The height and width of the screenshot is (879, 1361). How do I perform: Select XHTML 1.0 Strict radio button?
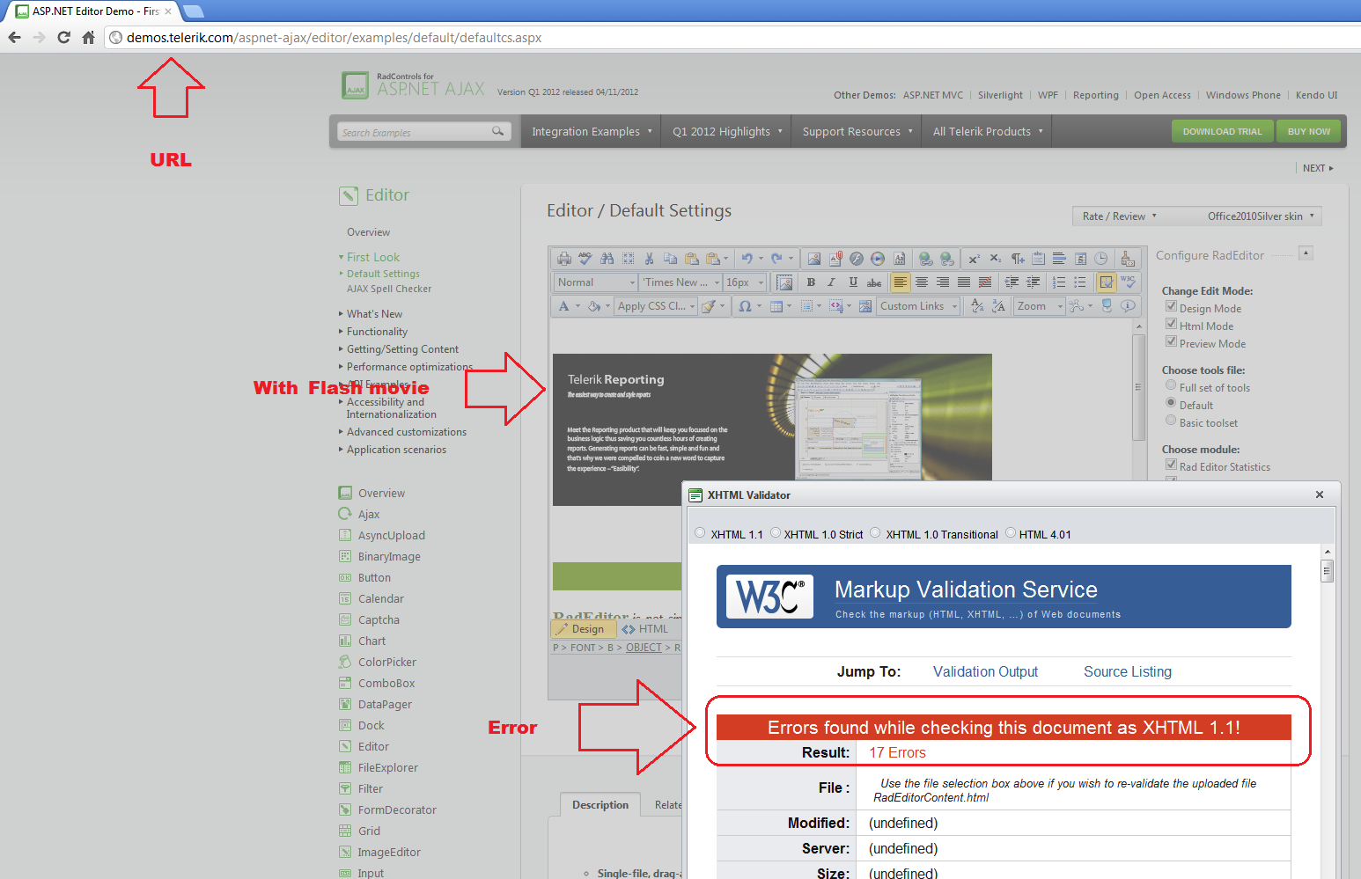coord(776,532)
